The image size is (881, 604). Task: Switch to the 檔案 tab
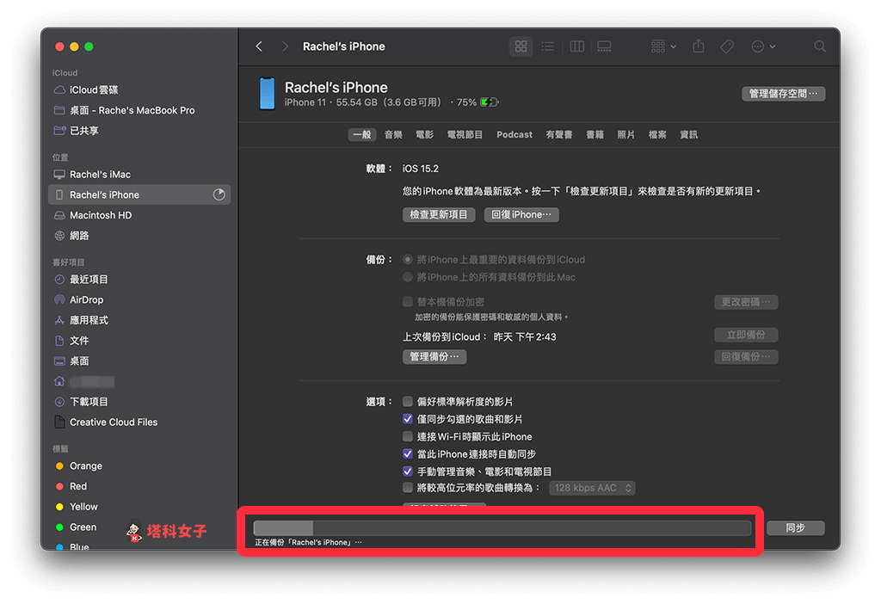point(657,134)
